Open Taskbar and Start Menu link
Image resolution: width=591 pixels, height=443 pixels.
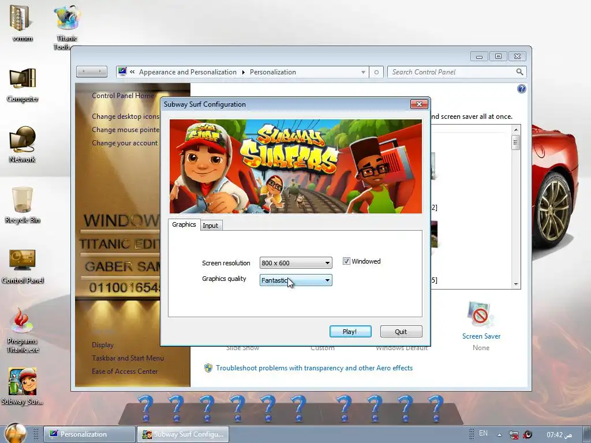click(128, 358)
